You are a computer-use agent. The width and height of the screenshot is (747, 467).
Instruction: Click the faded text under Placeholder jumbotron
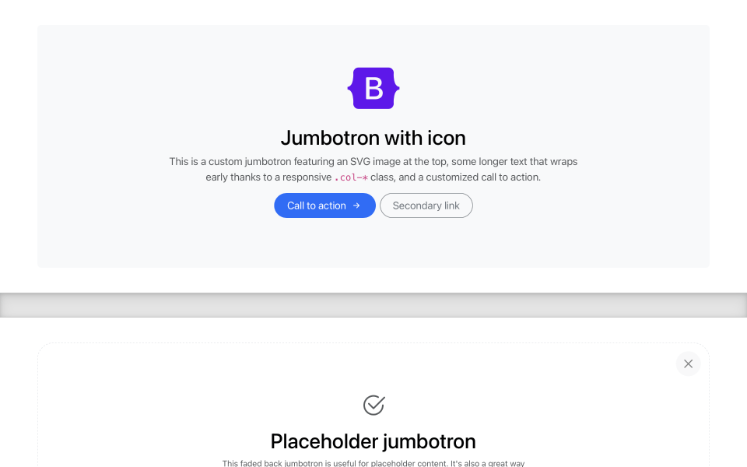373,463
